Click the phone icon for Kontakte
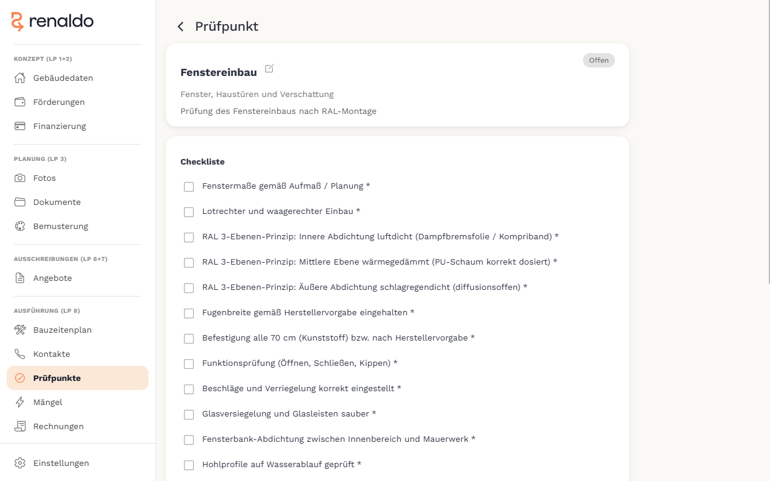770x481 pixels. [x=20, y=354]
